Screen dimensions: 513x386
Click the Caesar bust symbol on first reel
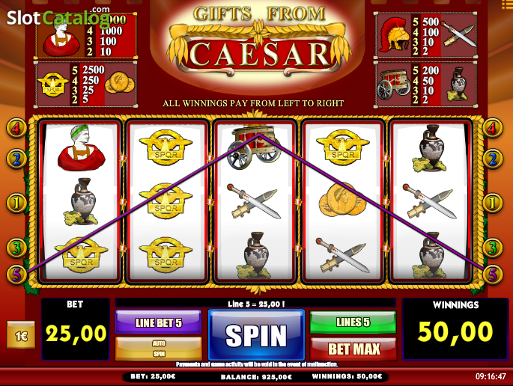coord(81,148)
